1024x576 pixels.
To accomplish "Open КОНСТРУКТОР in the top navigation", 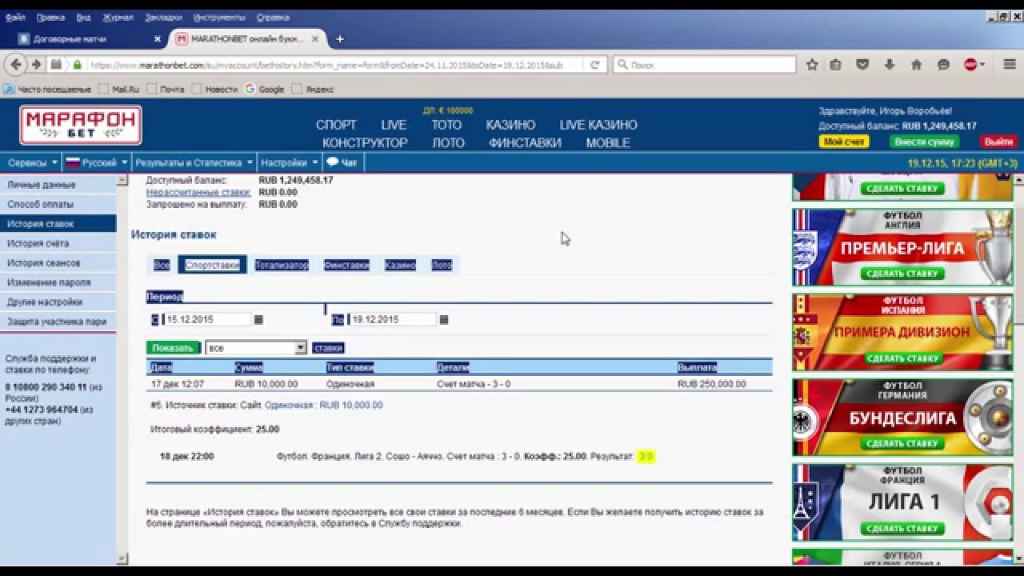I will (x=365, y=143).
